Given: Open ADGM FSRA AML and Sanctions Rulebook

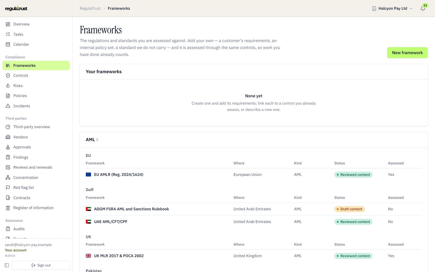Looking at the screenshot, I should point(131,209).
